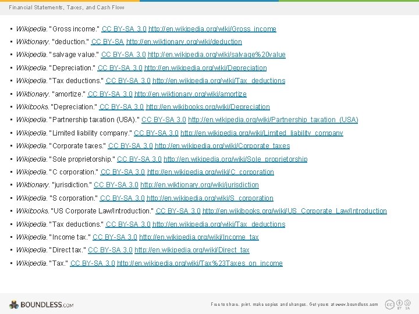Follow the wiktionary jurisdiction link
Image resolution: width=419 pixels, height=314 pixels.
pos(200,185)
